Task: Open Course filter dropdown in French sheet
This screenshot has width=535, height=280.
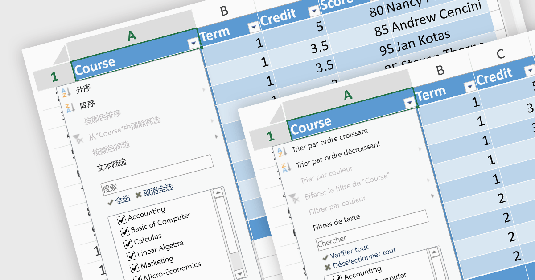Action: [410, 103]
